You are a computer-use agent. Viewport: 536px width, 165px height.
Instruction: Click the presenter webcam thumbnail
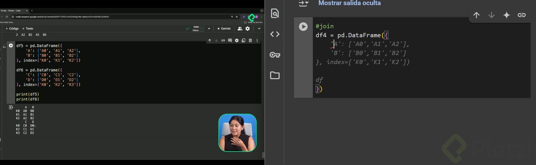237,133
